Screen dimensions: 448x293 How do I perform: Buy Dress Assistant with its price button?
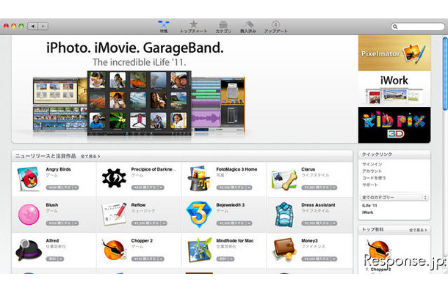click(x=319, y=223)
